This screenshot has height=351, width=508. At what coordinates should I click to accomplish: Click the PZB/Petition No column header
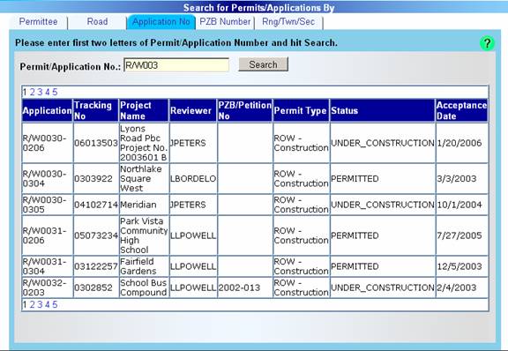click(244, 110)
